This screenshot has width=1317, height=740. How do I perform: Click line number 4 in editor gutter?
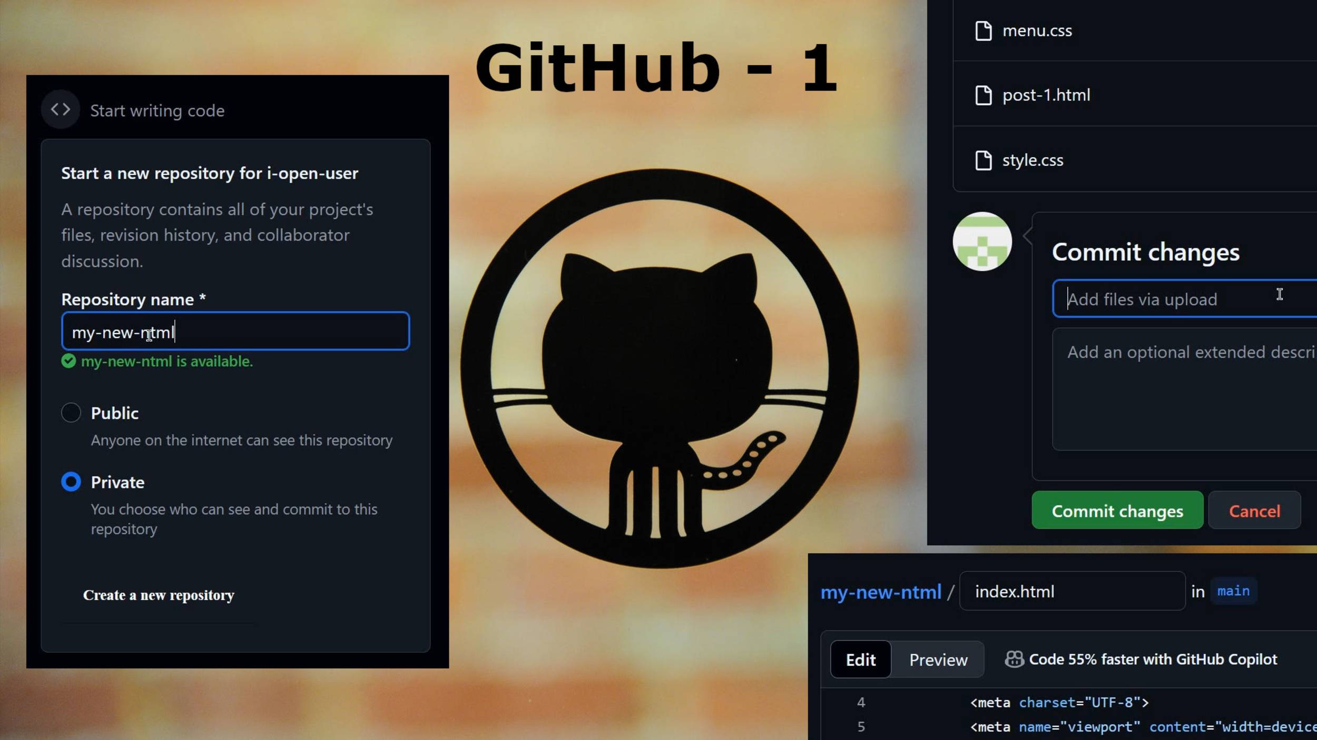point(861,702)
